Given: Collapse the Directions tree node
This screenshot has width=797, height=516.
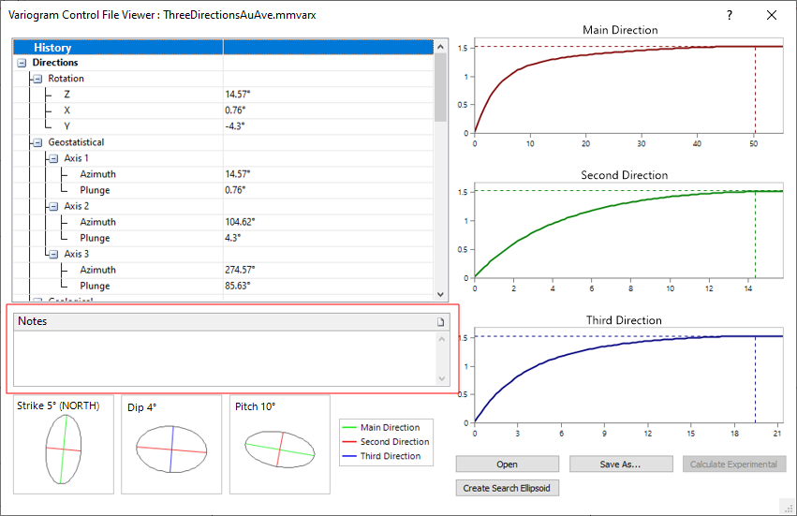Looking at the screenshot, I should [x=22, y=63].
